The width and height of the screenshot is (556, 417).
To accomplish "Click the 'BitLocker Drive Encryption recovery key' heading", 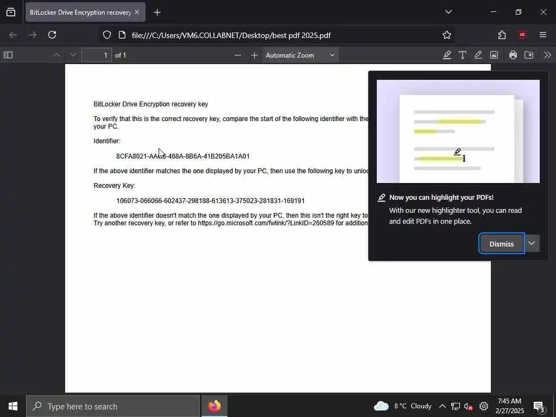I will tap(151, 104).
